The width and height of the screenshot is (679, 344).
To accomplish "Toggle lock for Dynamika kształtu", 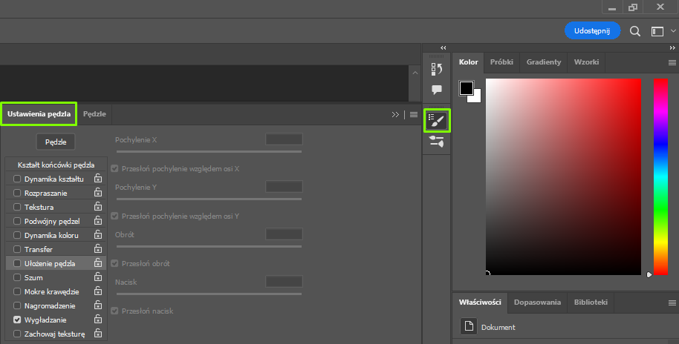I will pos(98,178).
